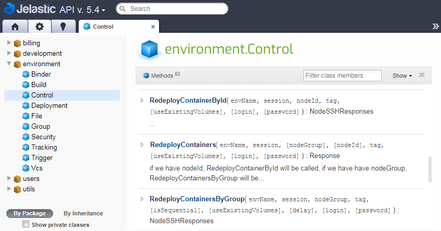Click the Search input field
The height and width of the screenshot is (231, 441).
coord(172,9)
